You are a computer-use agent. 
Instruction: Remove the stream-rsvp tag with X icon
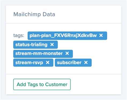point(48,62)
